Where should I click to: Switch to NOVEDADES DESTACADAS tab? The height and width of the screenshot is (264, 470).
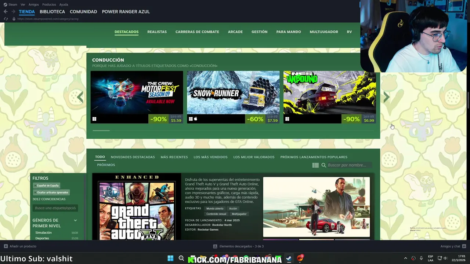(x=133, y=157)
